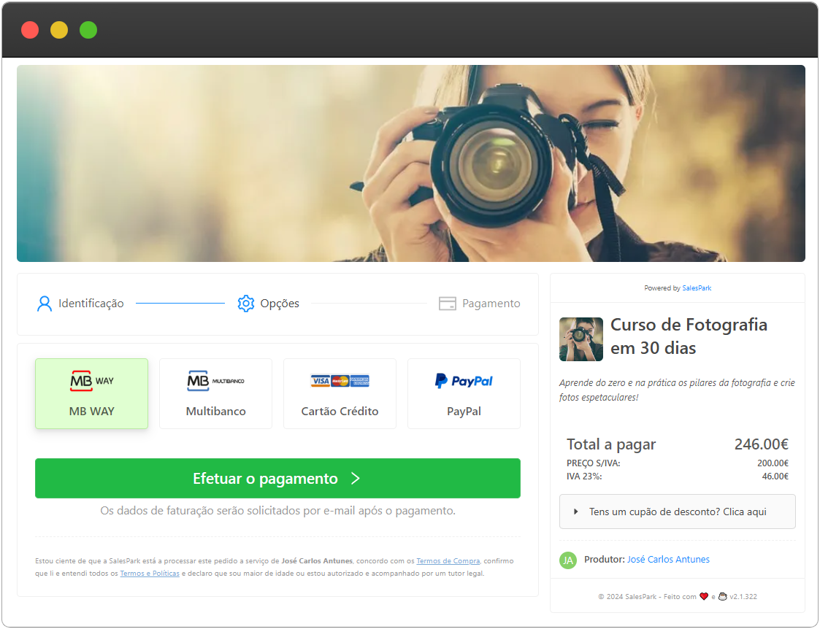
Task: Visit the José Carlos Antunes producer link
Action: pos(668,560)
